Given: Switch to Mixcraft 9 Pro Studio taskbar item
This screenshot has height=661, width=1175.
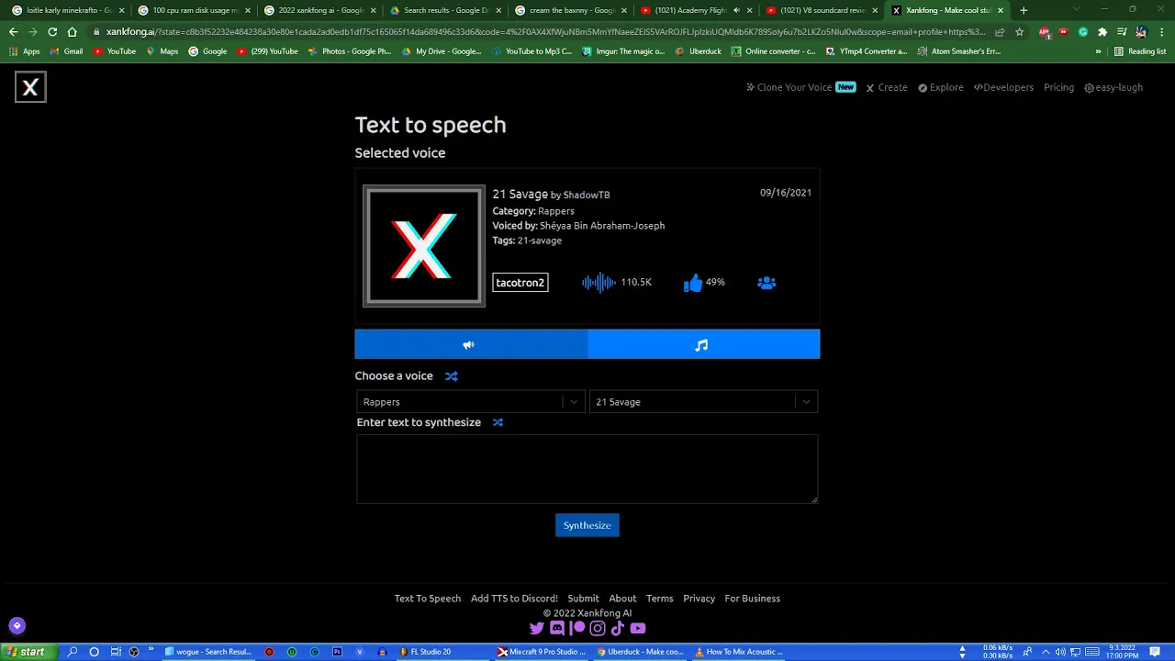Looking at the screenshot, I should click(543, 652).
